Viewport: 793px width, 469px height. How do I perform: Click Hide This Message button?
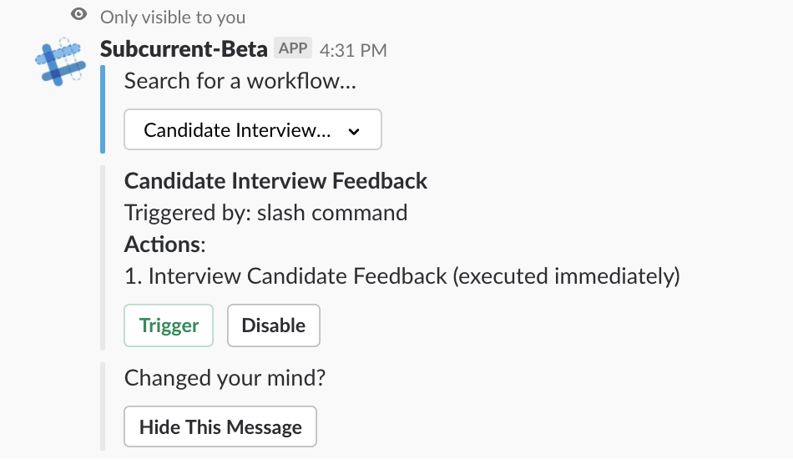(220, 426)
